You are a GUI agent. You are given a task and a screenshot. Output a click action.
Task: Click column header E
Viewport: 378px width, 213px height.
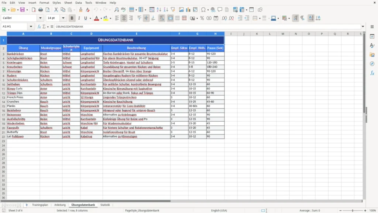[137, 34]
